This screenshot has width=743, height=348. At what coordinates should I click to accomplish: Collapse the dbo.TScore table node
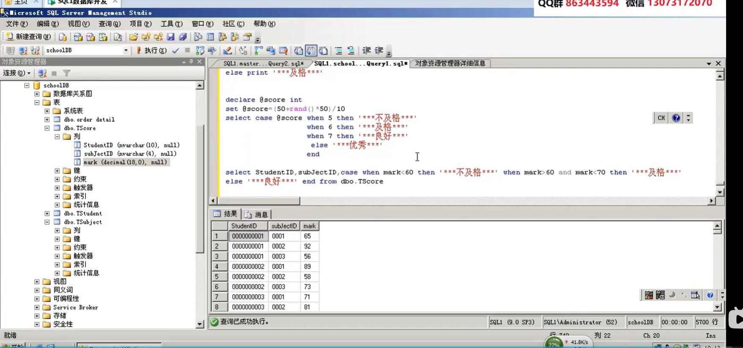(47, 128)
